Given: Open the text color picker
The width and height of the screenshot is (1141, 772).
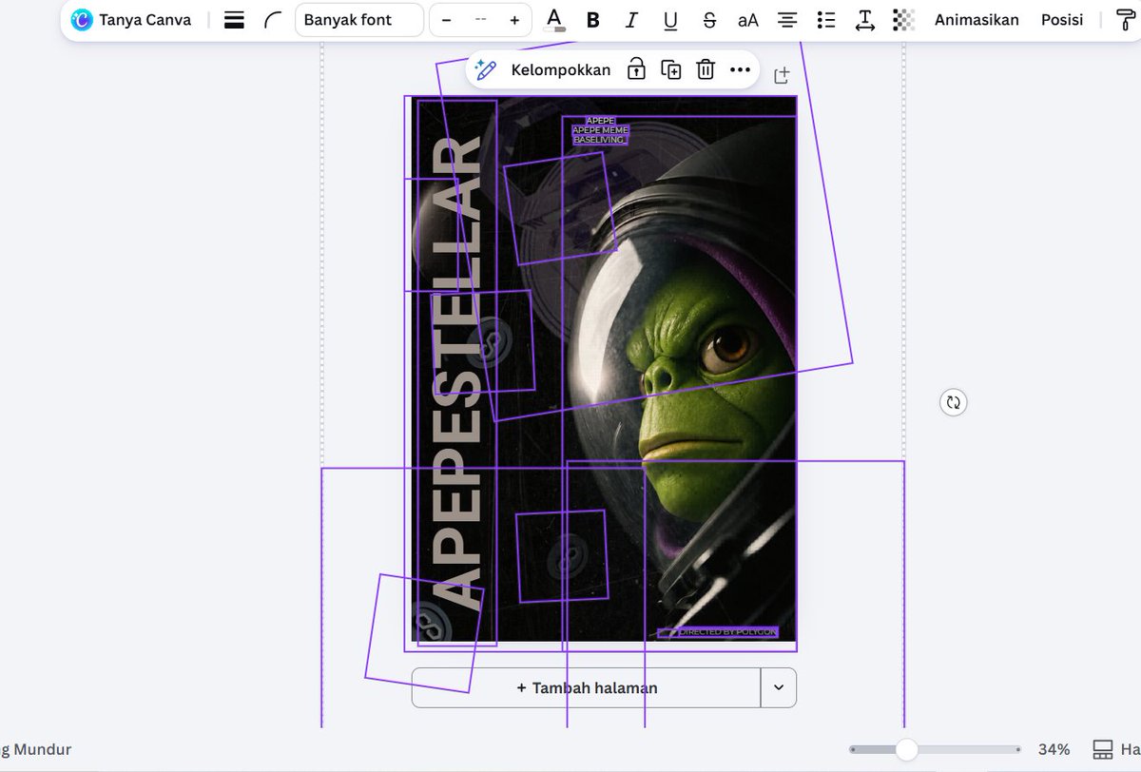Looking at the screenshot, I should click(554, 20).
